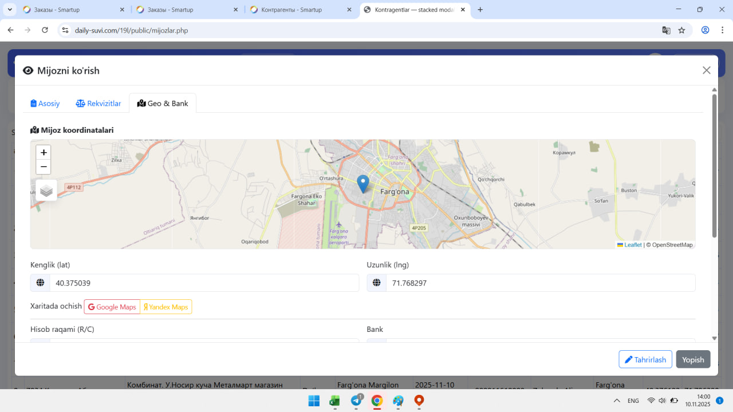Click the Kenglik latitude input field
Screen dimensions: 733x412
coord(204,283)
